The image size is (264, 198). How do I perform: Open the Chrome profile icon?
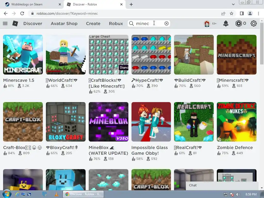[250, 13]
